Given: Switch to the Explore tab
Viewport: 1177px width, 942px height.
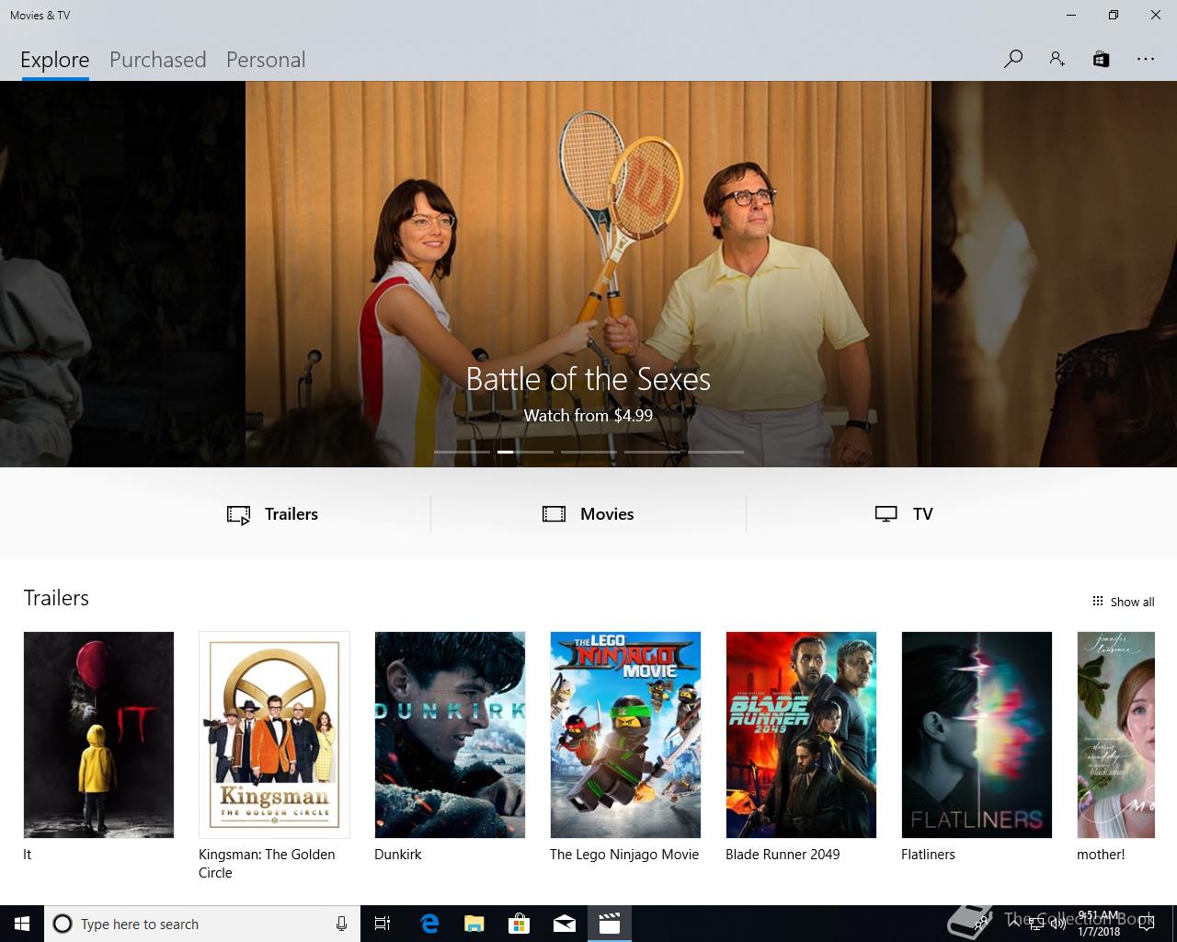Looking at the screenshot, I should (x=55, y=60).
